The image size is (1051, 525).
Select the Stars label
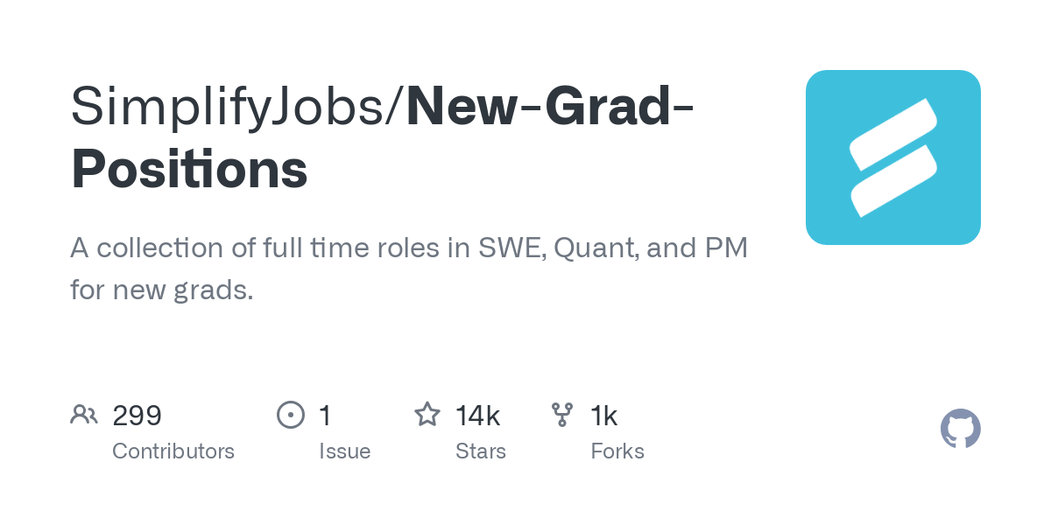tap(480, 451)
